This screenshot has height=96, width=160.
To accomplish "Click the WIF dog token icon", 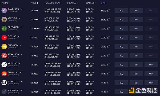I will coord(4,19).
